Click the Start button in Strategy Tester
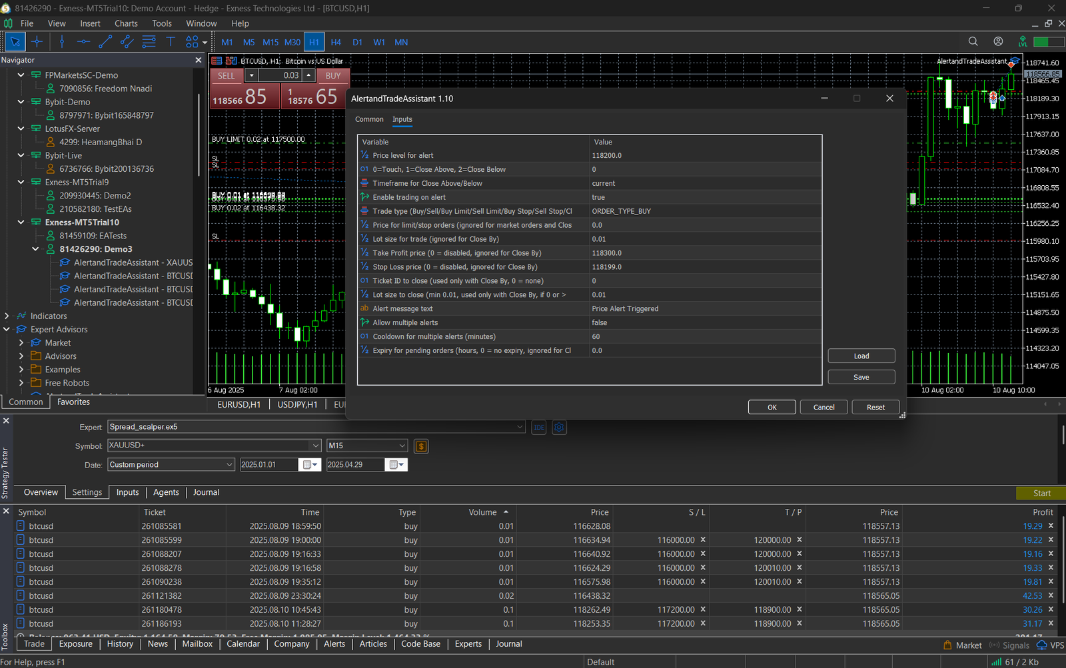The image size is (1066, 668). [x=1041, y=494]
